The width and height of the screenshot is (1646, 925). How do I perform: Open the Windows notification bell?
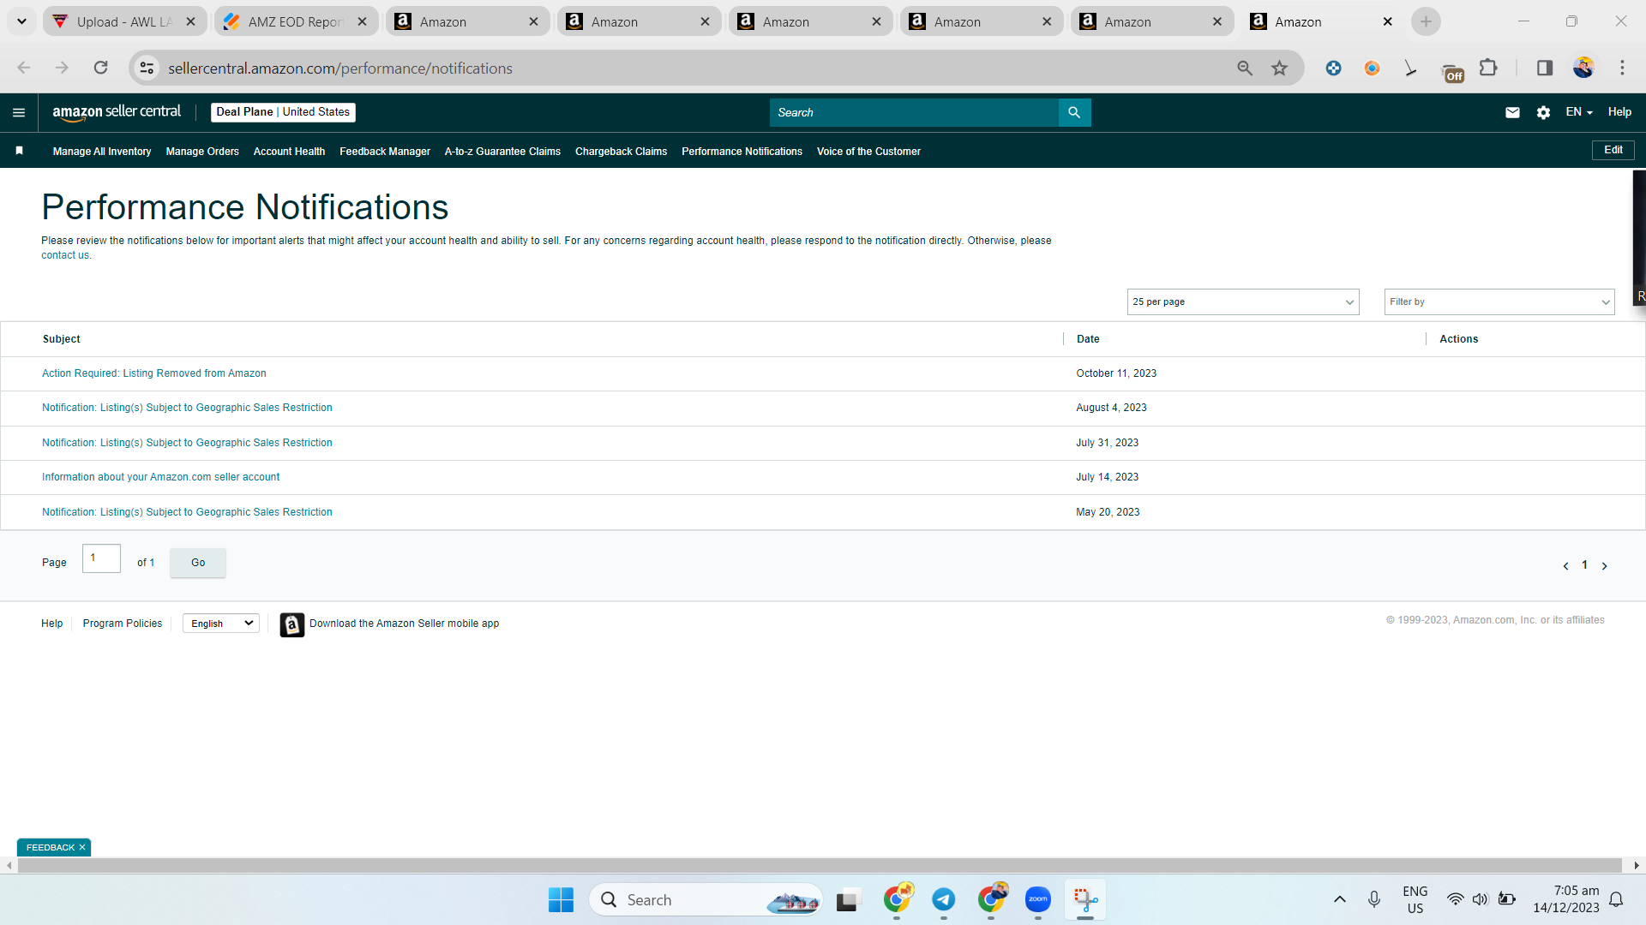coord(1616,899)
